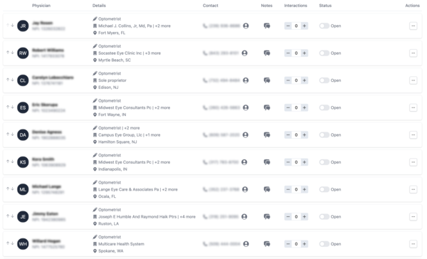Move the KS physician row down
The height and width of the screenshot is (259, 427).
(13, 162)
